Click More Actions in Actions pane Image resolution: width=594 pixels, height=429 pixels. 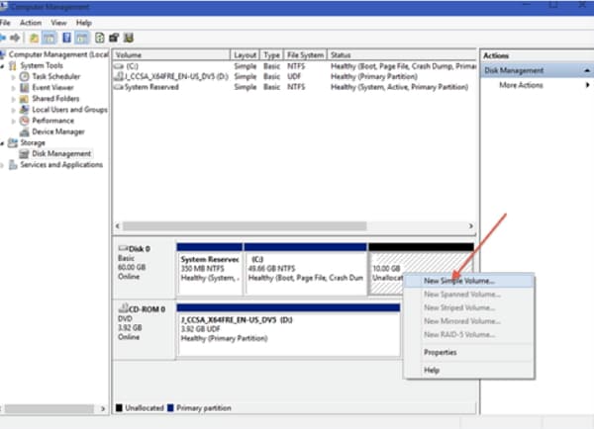[x=521, y=85]
